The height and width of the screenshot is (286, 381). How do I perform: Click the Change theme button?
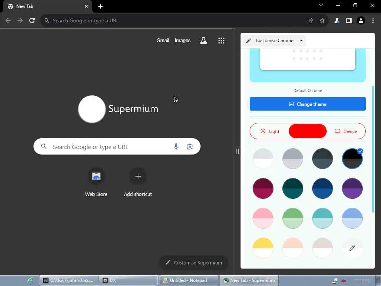click(307, 104)
